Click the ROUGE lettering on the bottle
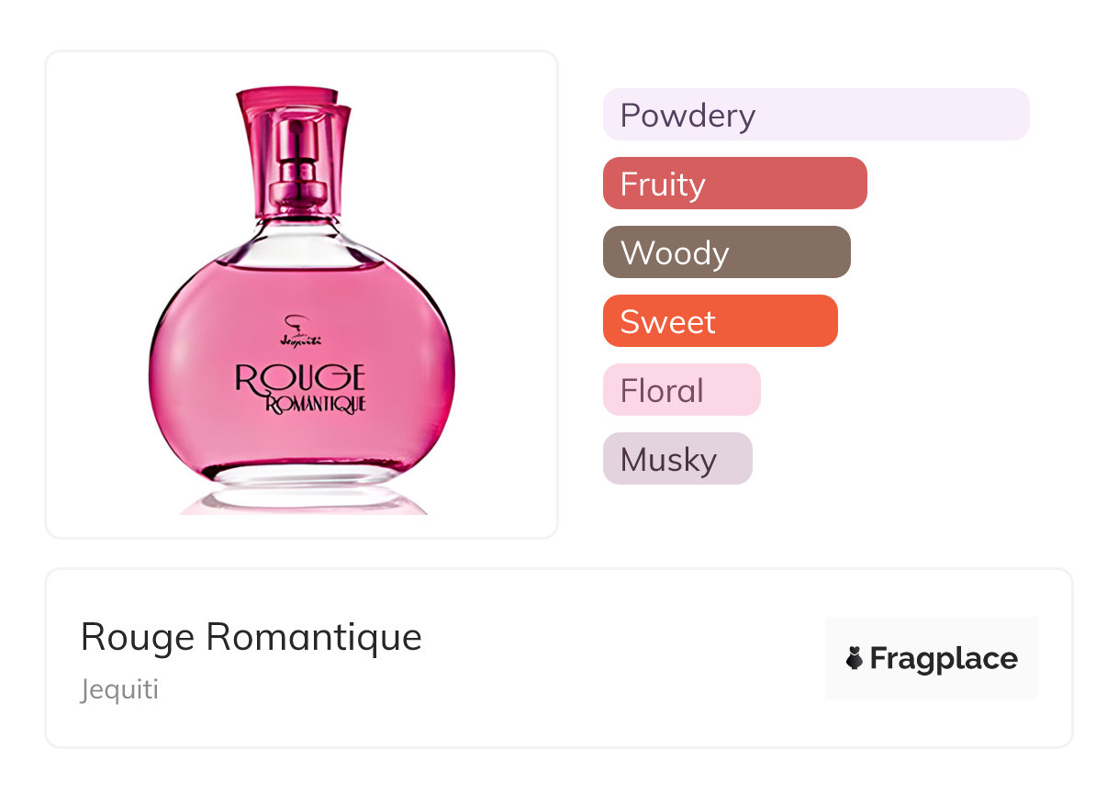 [300, 377]
